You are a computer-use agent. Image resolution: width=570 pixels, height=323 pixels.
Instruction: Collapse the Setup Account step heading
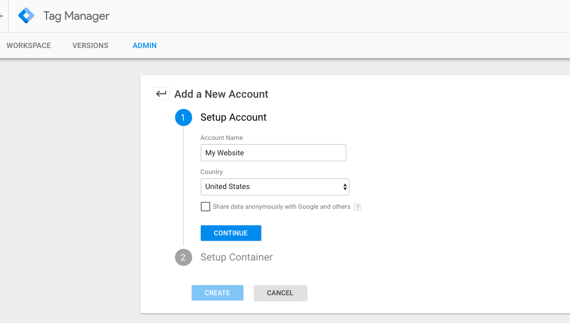coord(233,117)
